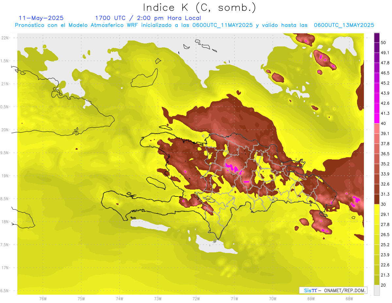This screenshot has height=303, width=392.
Task: Click the '72W' longitude label
Action: pos(196,298)
